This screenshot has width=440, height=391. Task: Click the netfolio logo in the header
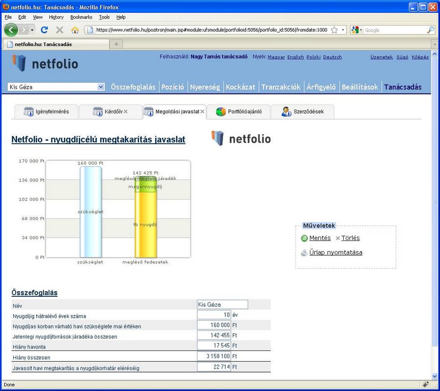(45, 64)
